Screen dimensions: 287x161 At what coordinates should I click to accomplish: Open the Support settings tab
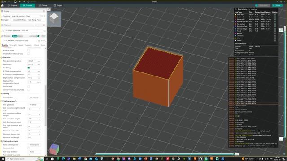click(28, 45)
